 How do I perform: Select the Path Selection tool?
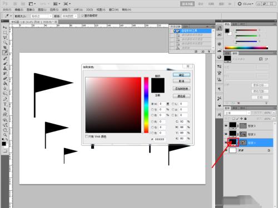(5, 109)
